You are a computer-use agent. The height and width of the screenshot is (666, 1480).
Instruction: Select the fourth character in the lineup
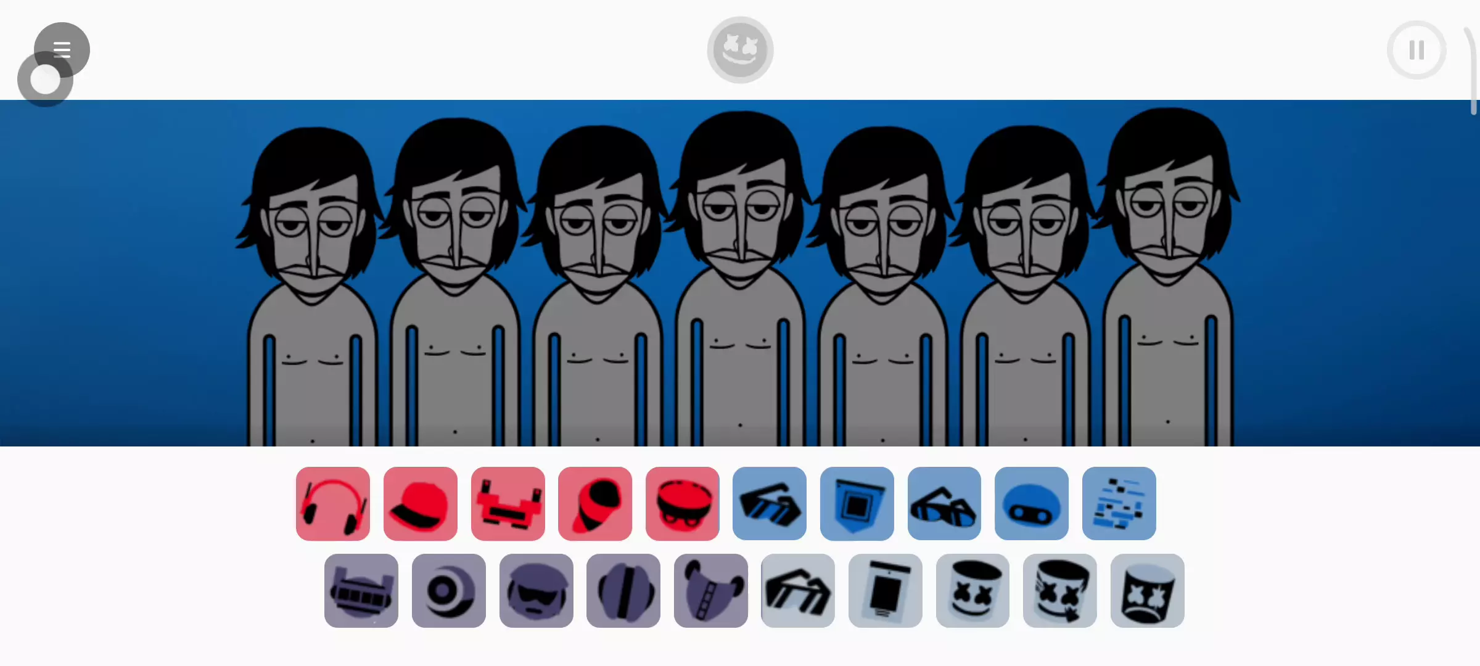[x=740, y=277]
